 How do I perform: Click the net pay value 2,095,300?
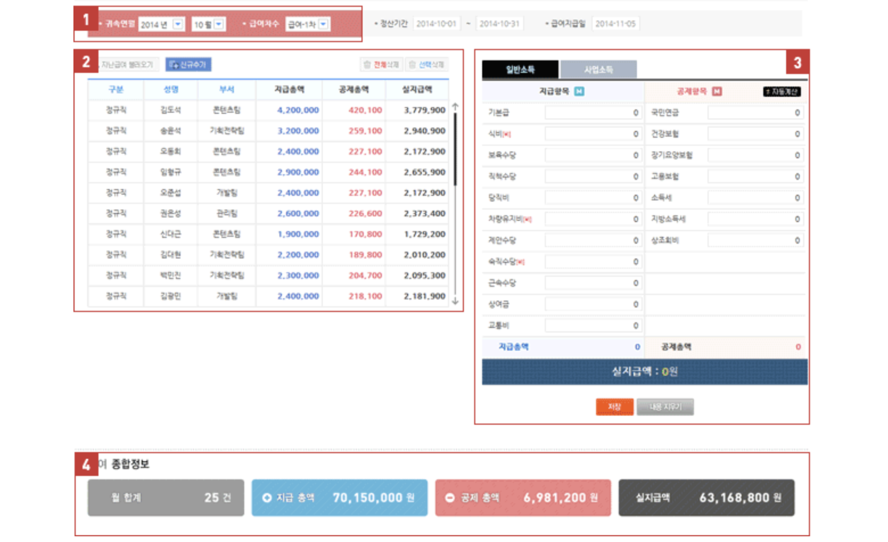pyautogui.click(x=425, y=275)
